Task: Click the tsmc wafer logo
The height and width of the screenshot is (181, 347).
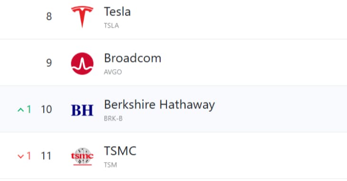Action: coord(82,156)
